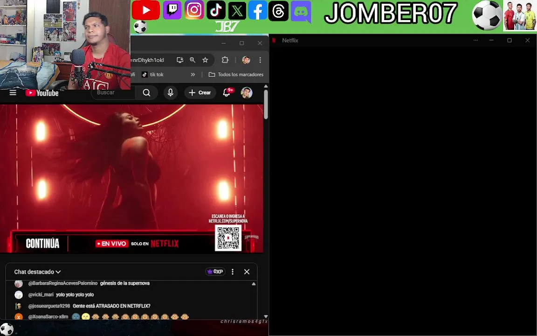Click username @XoanaSarco-x8m in chat
537x336 pixels.
[48, 317]
